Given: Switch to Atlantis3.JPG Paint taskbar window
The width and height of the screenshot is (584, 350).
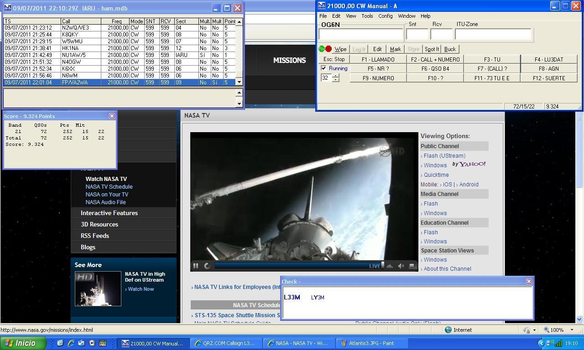Looking at the screenshot, I should [371, 343].
